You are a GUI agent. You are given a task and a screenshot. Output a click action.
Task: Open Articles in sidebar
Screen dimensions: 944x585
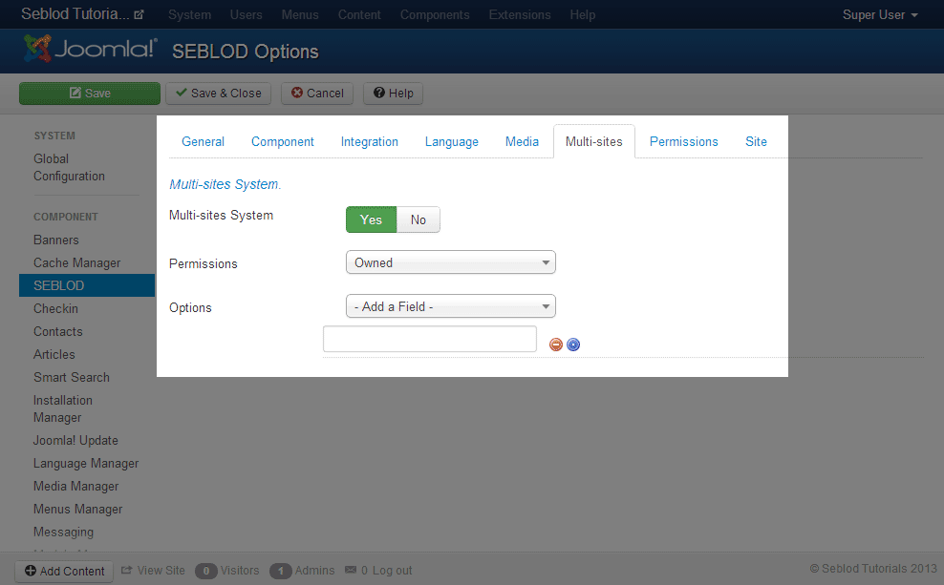(54, 354)
